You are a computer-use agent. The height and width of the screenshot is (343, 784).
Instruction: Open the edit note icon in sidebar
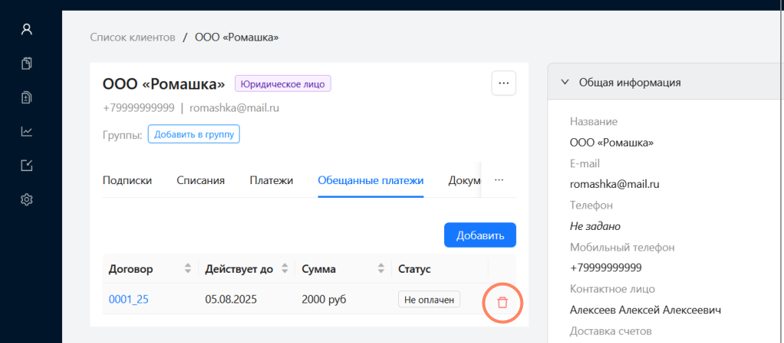(x=27, y=166)
